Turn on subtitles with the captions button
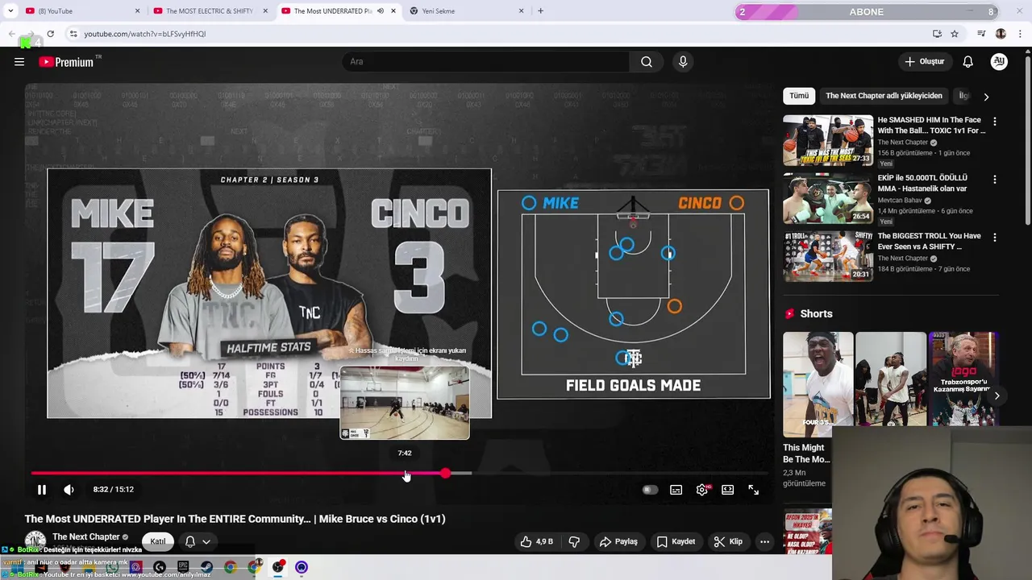Image resolution: width=1032 pixels, height=580 pixels. pyautogui.click(x=676, y=490)
